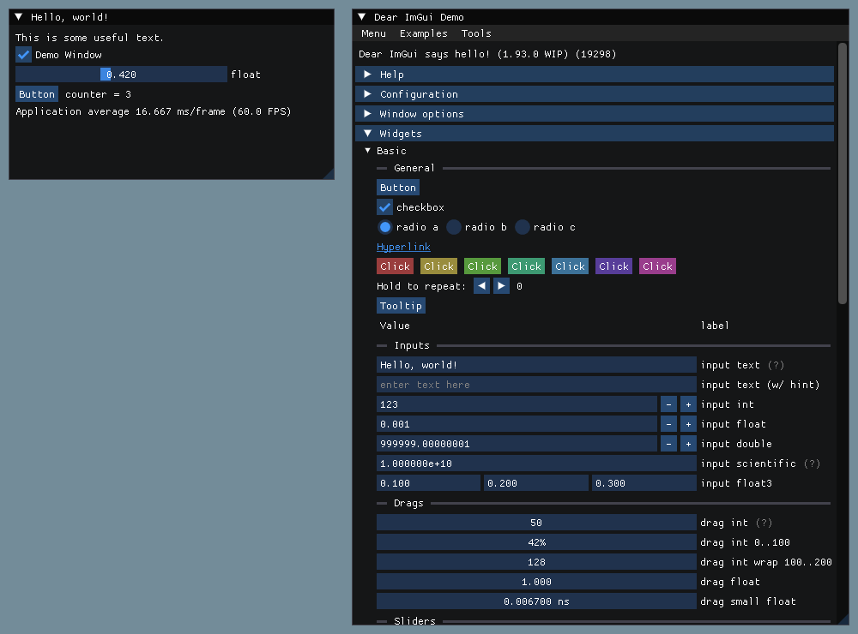Click the enter text here input field
The width and height of the screenshot is (858, 634).
(x=536, y=385)
